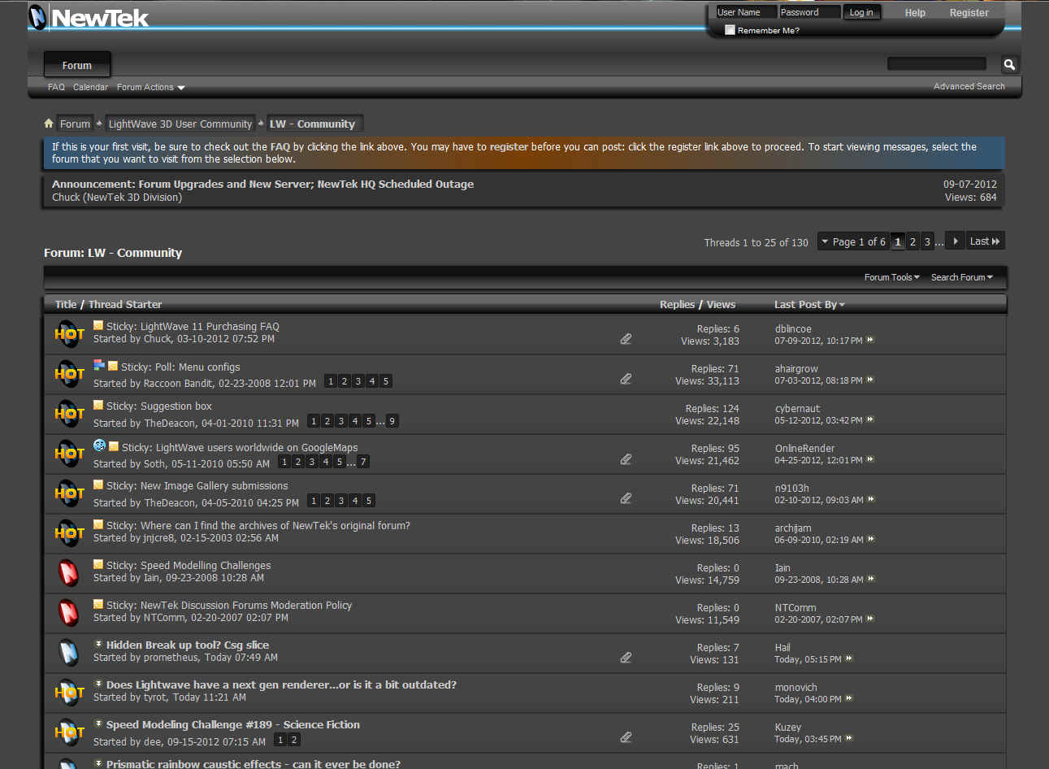Image resolution: width=1049 pixels, height=769 pixels.
Task: Open attachment paperclip for GoogleMaps thread
Action: (x=626, y=458)
